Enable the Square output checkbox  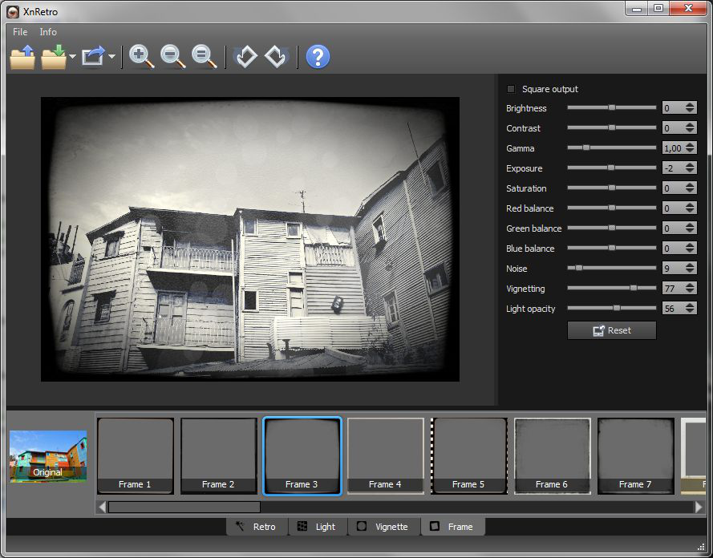512,89
